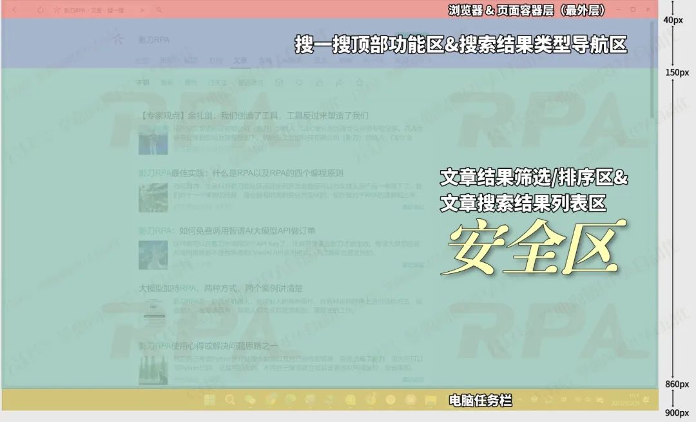Click the thumbs-up icon in filter row
Image resolution: width=696 pixels, height=422 pixels.
319,82
